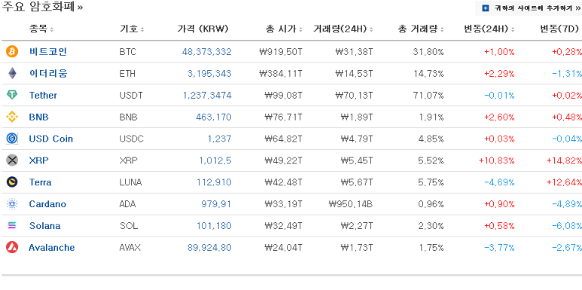Click the blue plus icon beside 추가하기

tap(486, 8)
